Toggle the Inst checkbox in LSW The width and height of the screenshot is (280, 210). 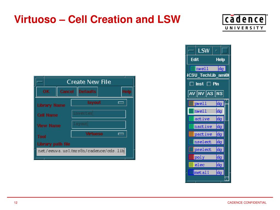coord(192,84)
